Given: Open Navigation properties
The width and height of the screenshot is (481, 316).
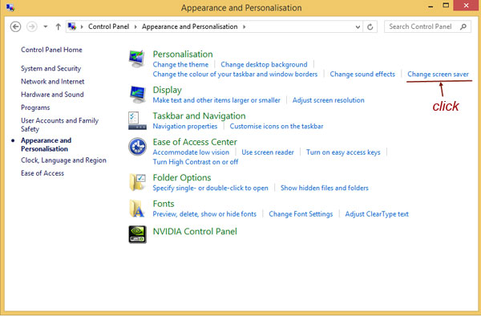Looking at the screenshot, I should coord(185,127).
